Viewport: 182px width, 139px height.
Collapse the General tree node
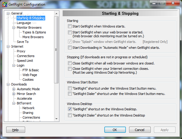point(8,13)
